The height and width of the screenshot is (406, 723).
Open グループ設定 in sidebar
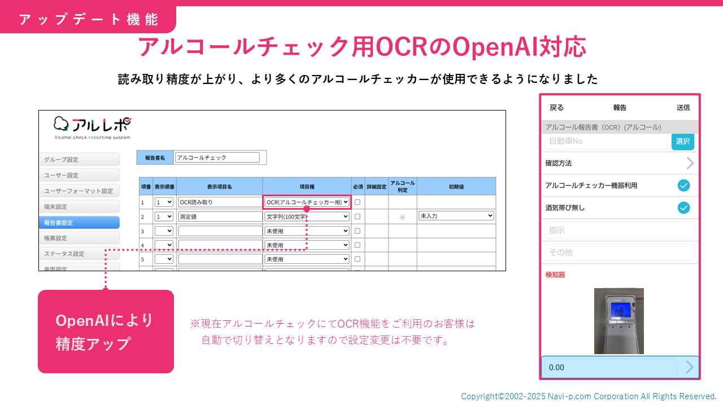[x=79, y=160]
